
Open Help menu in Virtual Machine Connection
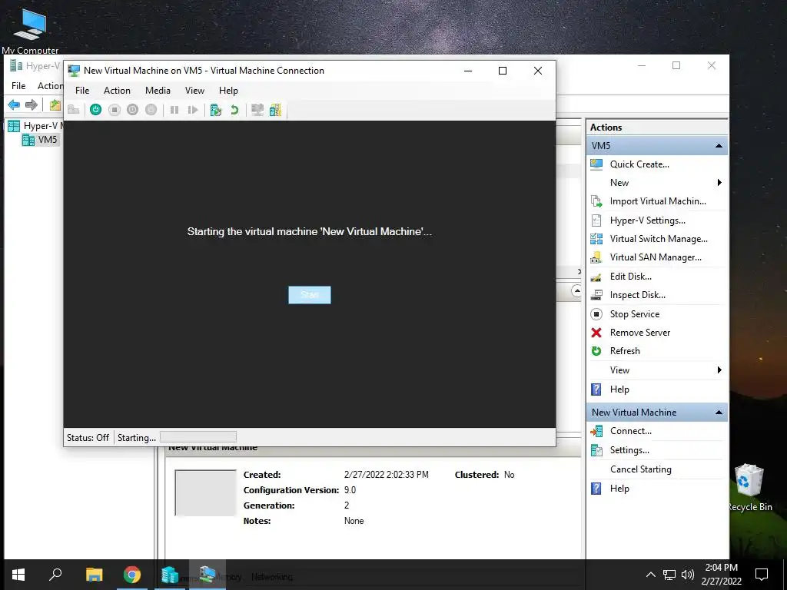228,91
